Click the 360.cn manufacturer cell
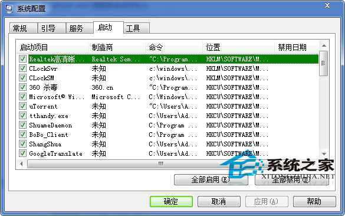This screenshot has height=216, width=345. [x=103, y=87]
